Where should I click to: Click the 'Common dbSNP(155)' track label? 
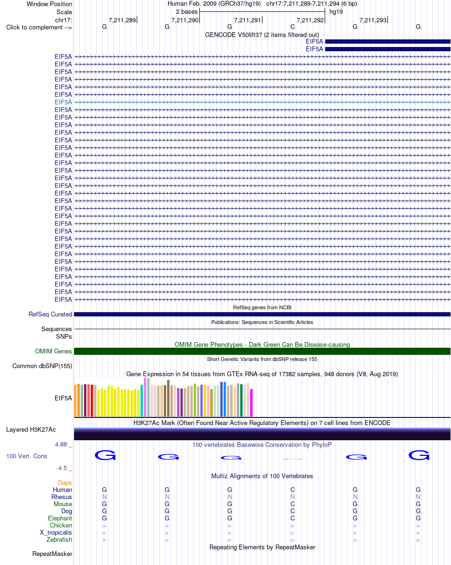[42, 366]
